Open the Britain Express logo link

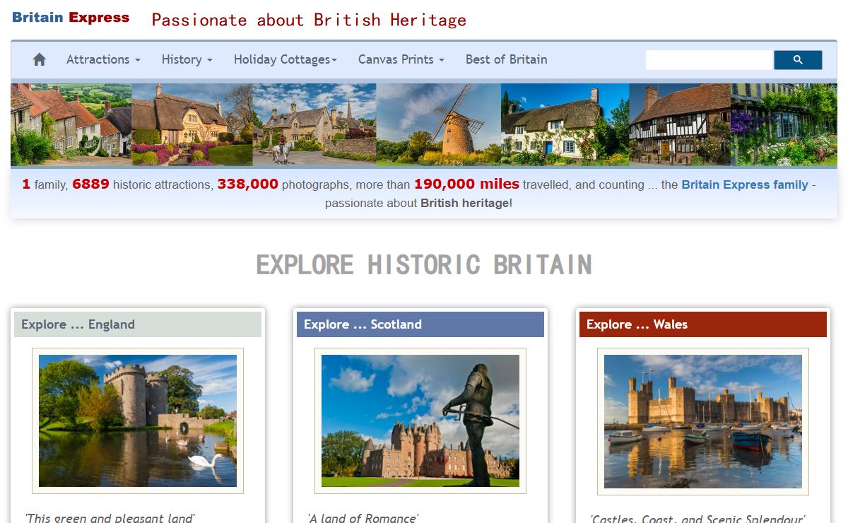(x=71, y=18)
